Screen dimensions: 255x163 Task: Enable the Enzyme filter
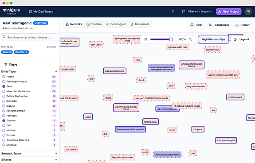[4, 135]
